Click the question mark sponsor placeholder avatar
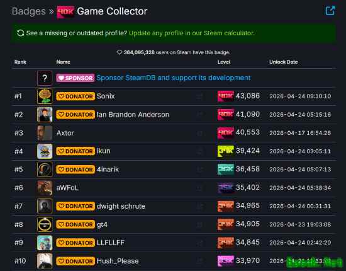Viewport: 346px width, 271px height. pos(45,78)
